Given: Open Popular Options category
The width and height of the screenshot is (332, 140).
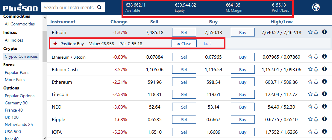Looking at the screenshot, I should click(x=19, y=96).
